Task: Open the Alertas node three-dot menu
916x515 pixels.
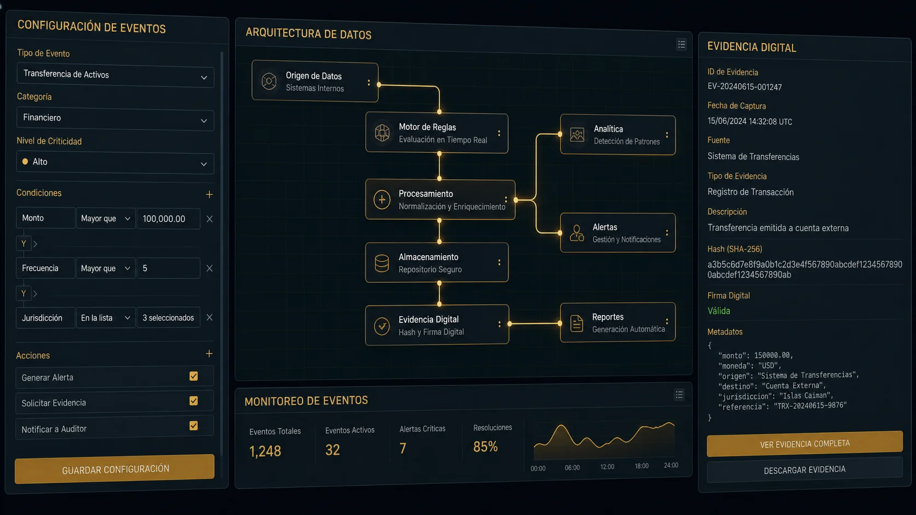Action: tap(667, 233)
